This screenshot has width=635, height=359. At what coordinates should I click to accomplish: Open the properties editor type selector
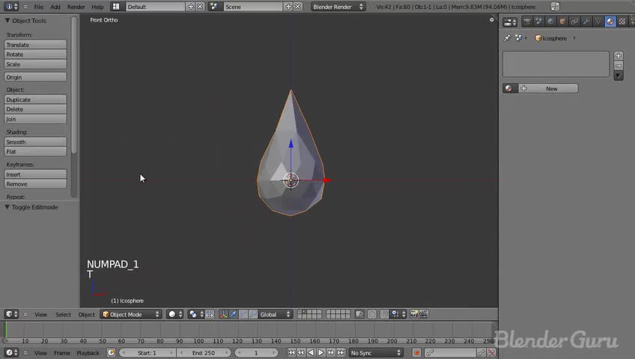coord(510,22)
